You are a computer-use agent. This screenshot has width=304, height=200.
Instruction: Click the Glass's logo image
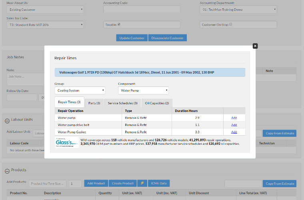coord(67,142)
